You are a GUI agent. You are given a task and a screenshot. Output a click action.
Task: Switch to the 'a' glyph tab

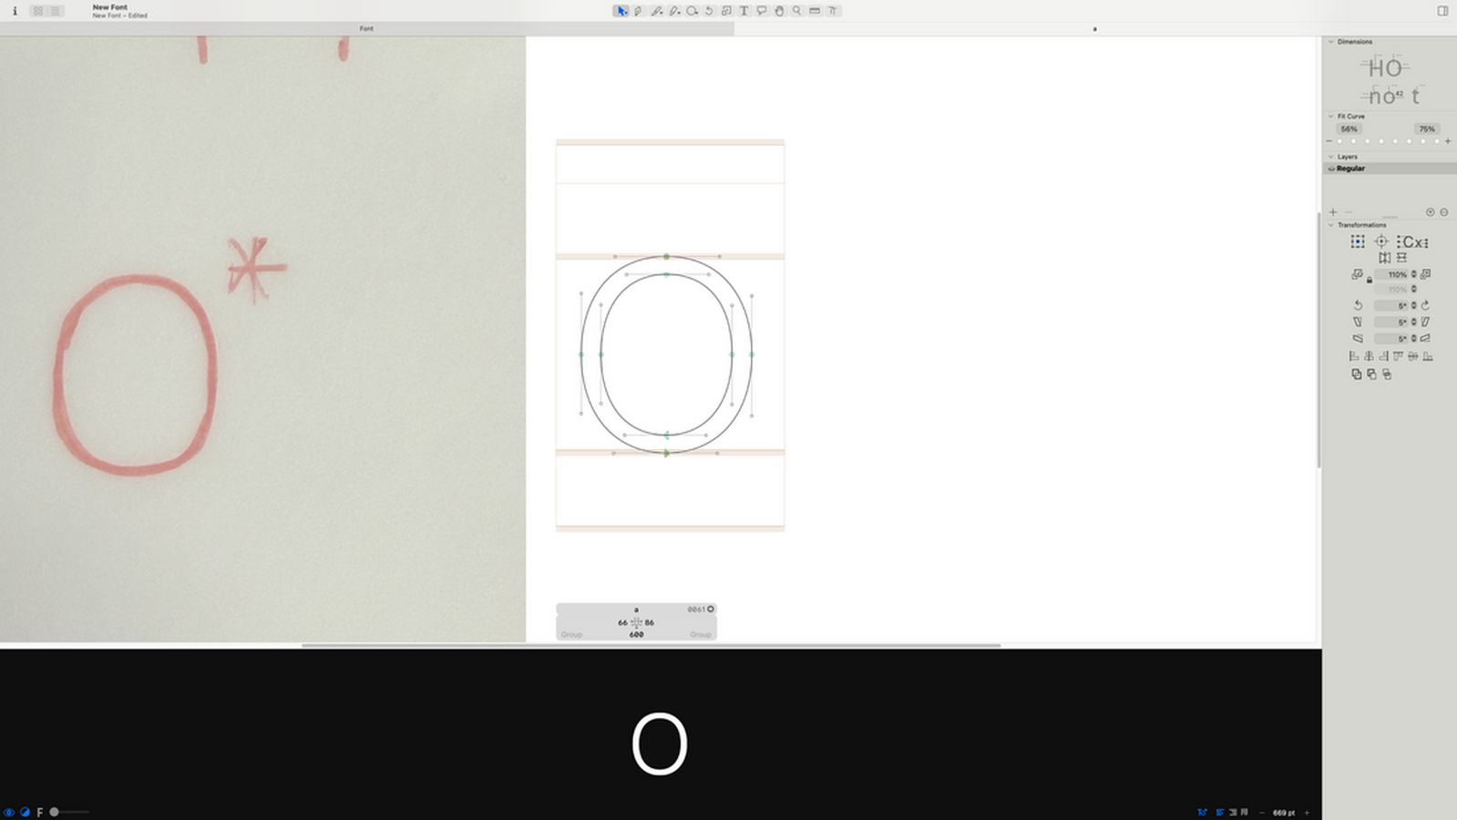coord(1094,29)
